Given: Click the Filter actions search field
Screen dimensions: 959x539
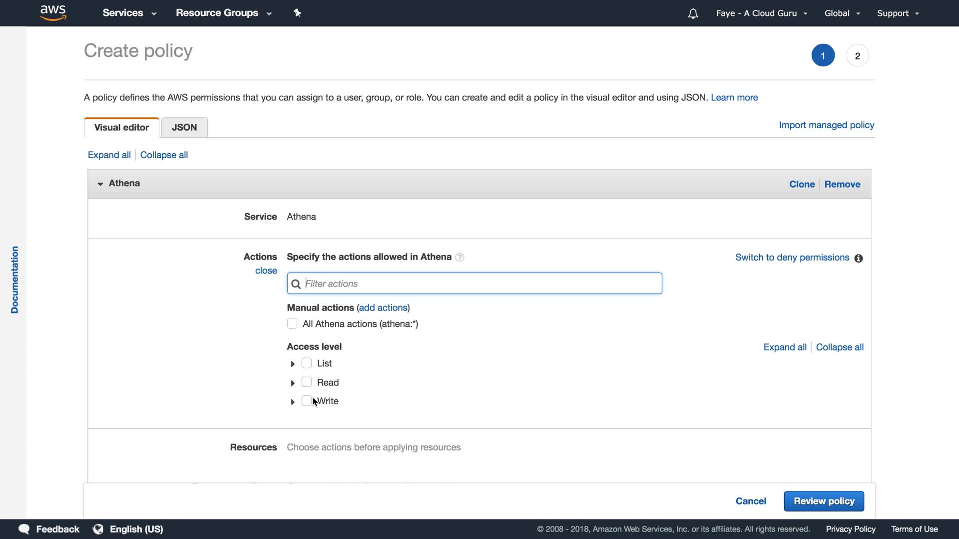Looking at the screenshot, I should tap(475, 283).
